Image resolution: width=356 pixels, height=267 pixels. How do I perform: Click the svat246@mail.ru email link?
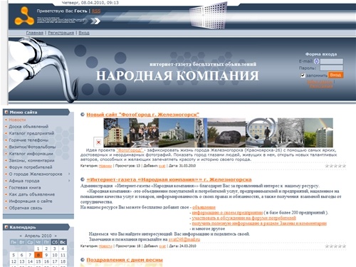pos(184,239)
